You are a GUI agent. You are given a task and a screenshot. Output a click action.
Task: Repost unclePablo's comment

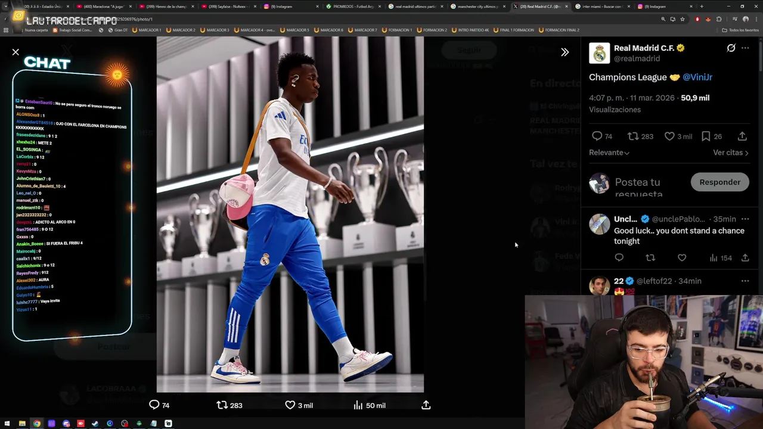coord(650,258)
